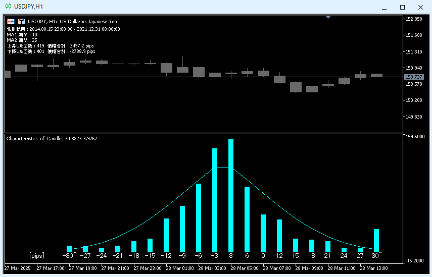Click the '150.940' price scale value
Image resolution: width=432 pixels, height=277 pixels.
pos(414,68)
